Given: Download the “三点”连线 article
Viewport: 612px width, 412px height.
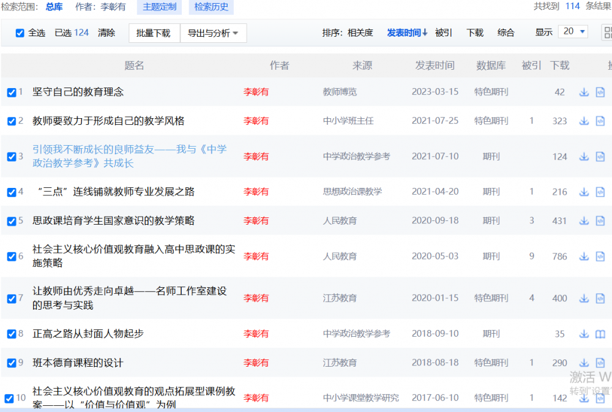Looking at the screenshot, I should pyautogui.click(x=583, y=192).
